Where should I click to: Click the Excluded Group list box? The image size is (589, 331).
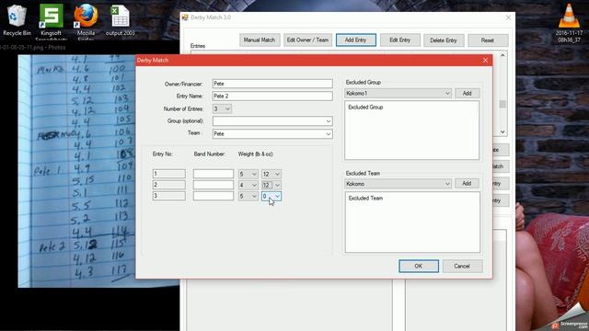(x=412, y=130)
